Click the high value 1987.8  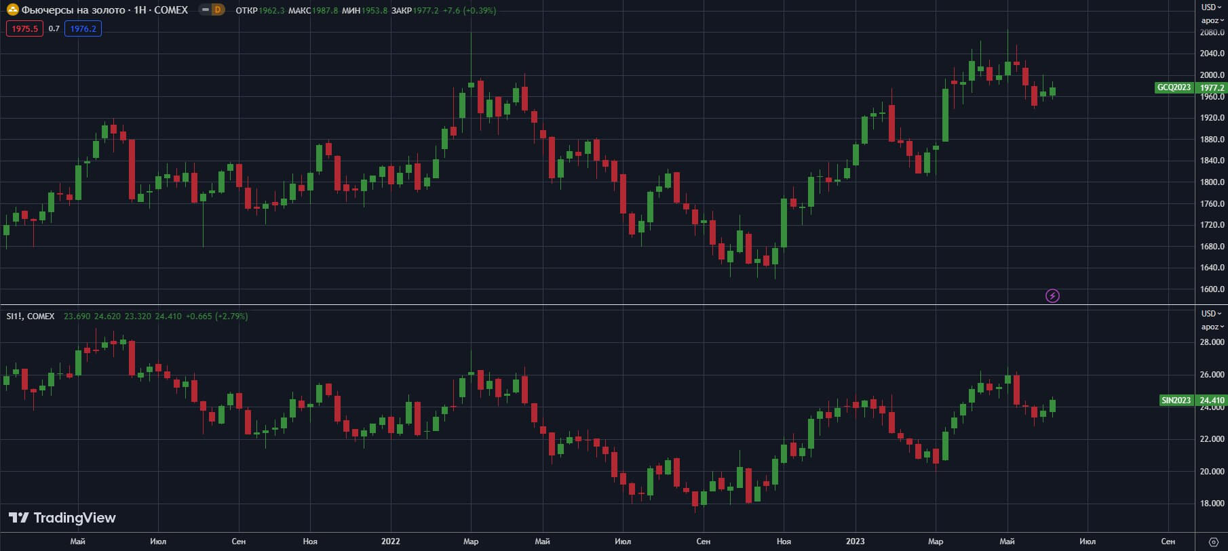coord(325,10)
